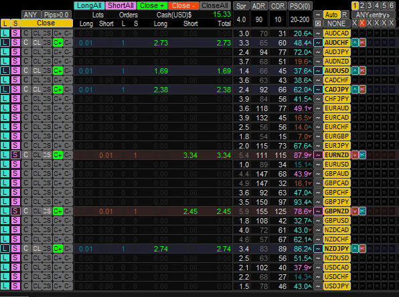This screenshot has height=297, width=399.
Task: Click the tilde chart icon beside USDJPY
Action: (318, 286)
